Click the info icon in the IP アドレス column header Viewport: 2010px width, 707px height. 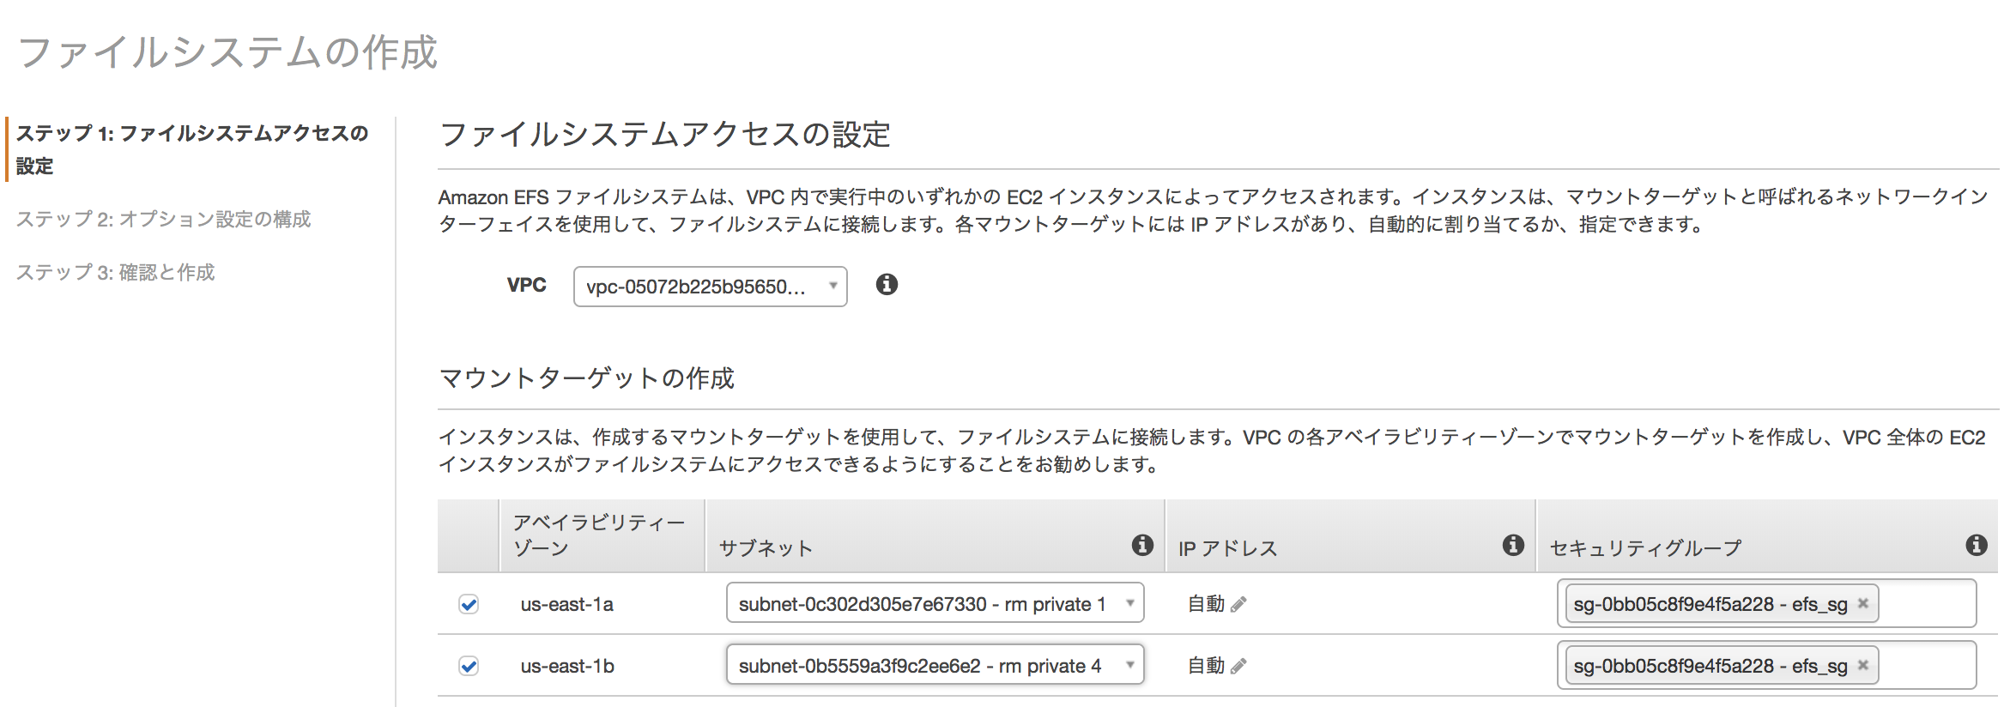[1513, 545]
